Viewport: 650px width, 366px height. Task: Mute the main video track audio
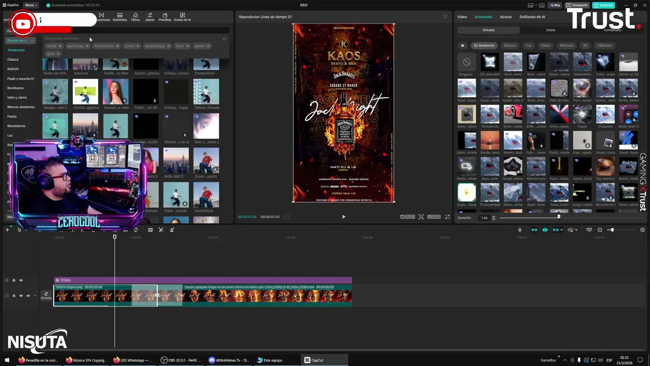point(27,295)
